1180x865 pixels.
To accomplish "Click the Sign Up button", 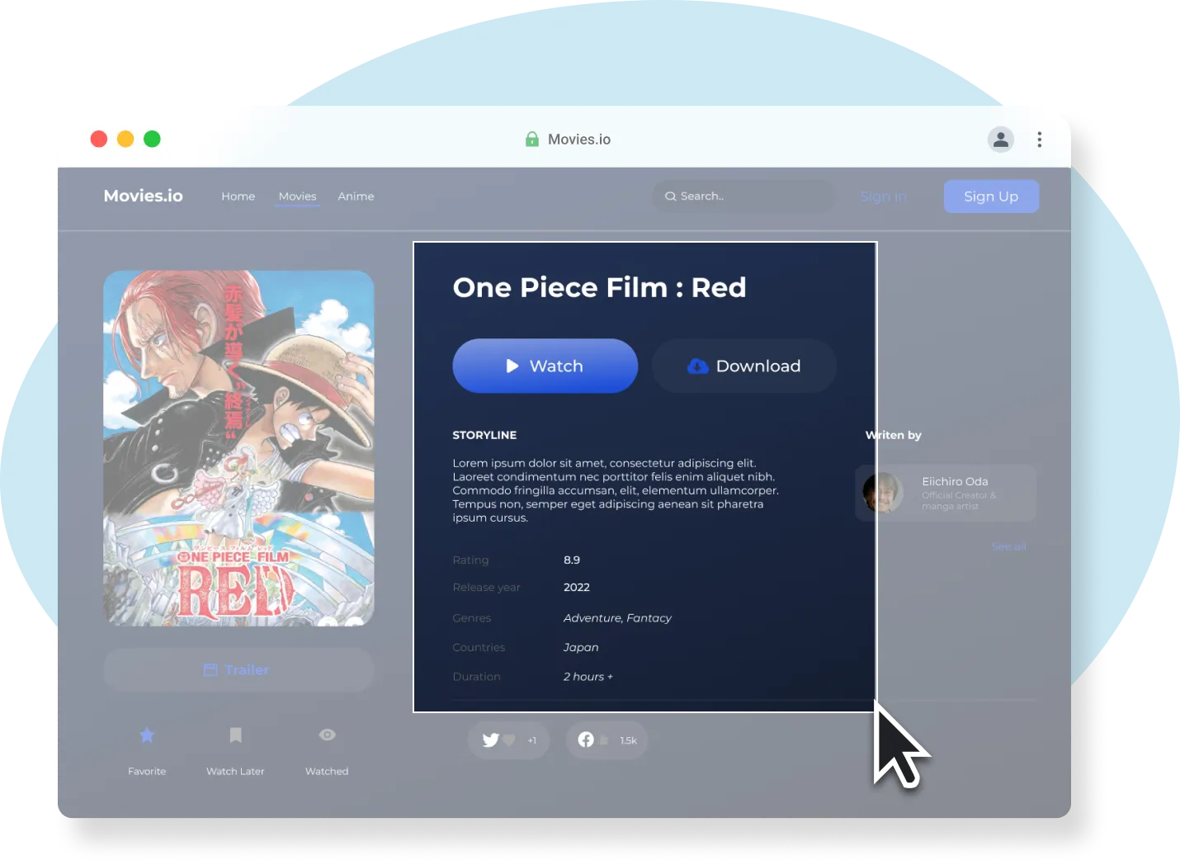I will point(991,196).
